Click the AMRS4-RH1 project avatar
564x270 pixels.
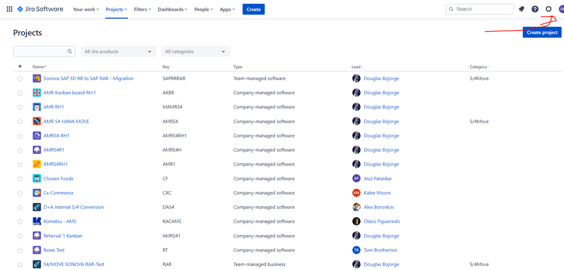(36, 136)
